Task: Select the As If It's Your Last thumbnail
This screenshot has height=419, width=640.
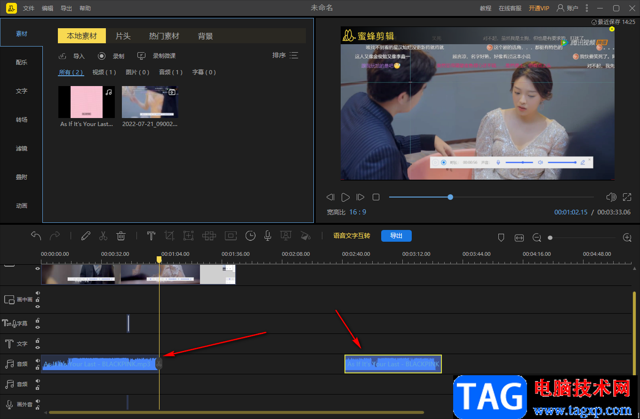Action: pos(87,102)
